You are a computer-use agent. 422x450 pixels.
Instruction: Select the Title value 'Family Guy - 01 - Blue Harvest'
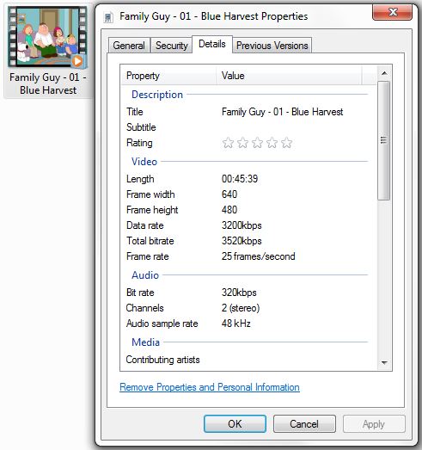click(282, 112)
